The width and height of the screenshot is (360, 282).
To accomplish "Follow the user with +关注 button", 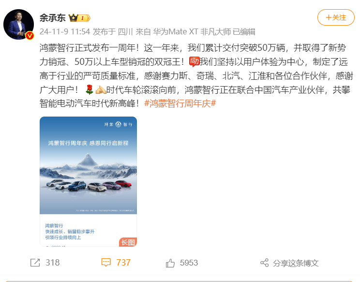I will [336, 17].
